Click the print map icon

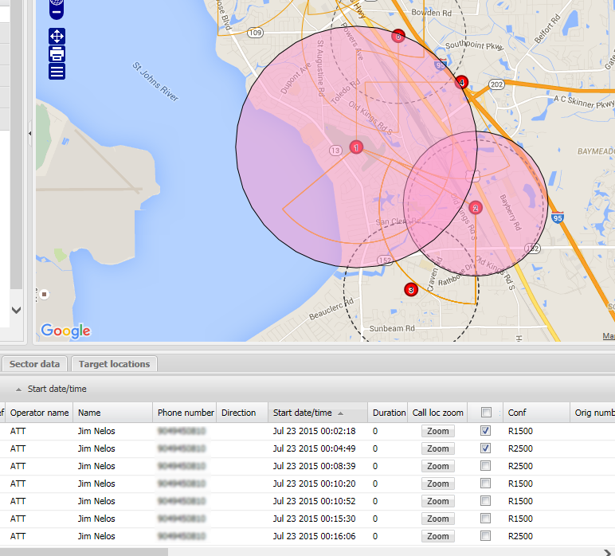[57, 54]
